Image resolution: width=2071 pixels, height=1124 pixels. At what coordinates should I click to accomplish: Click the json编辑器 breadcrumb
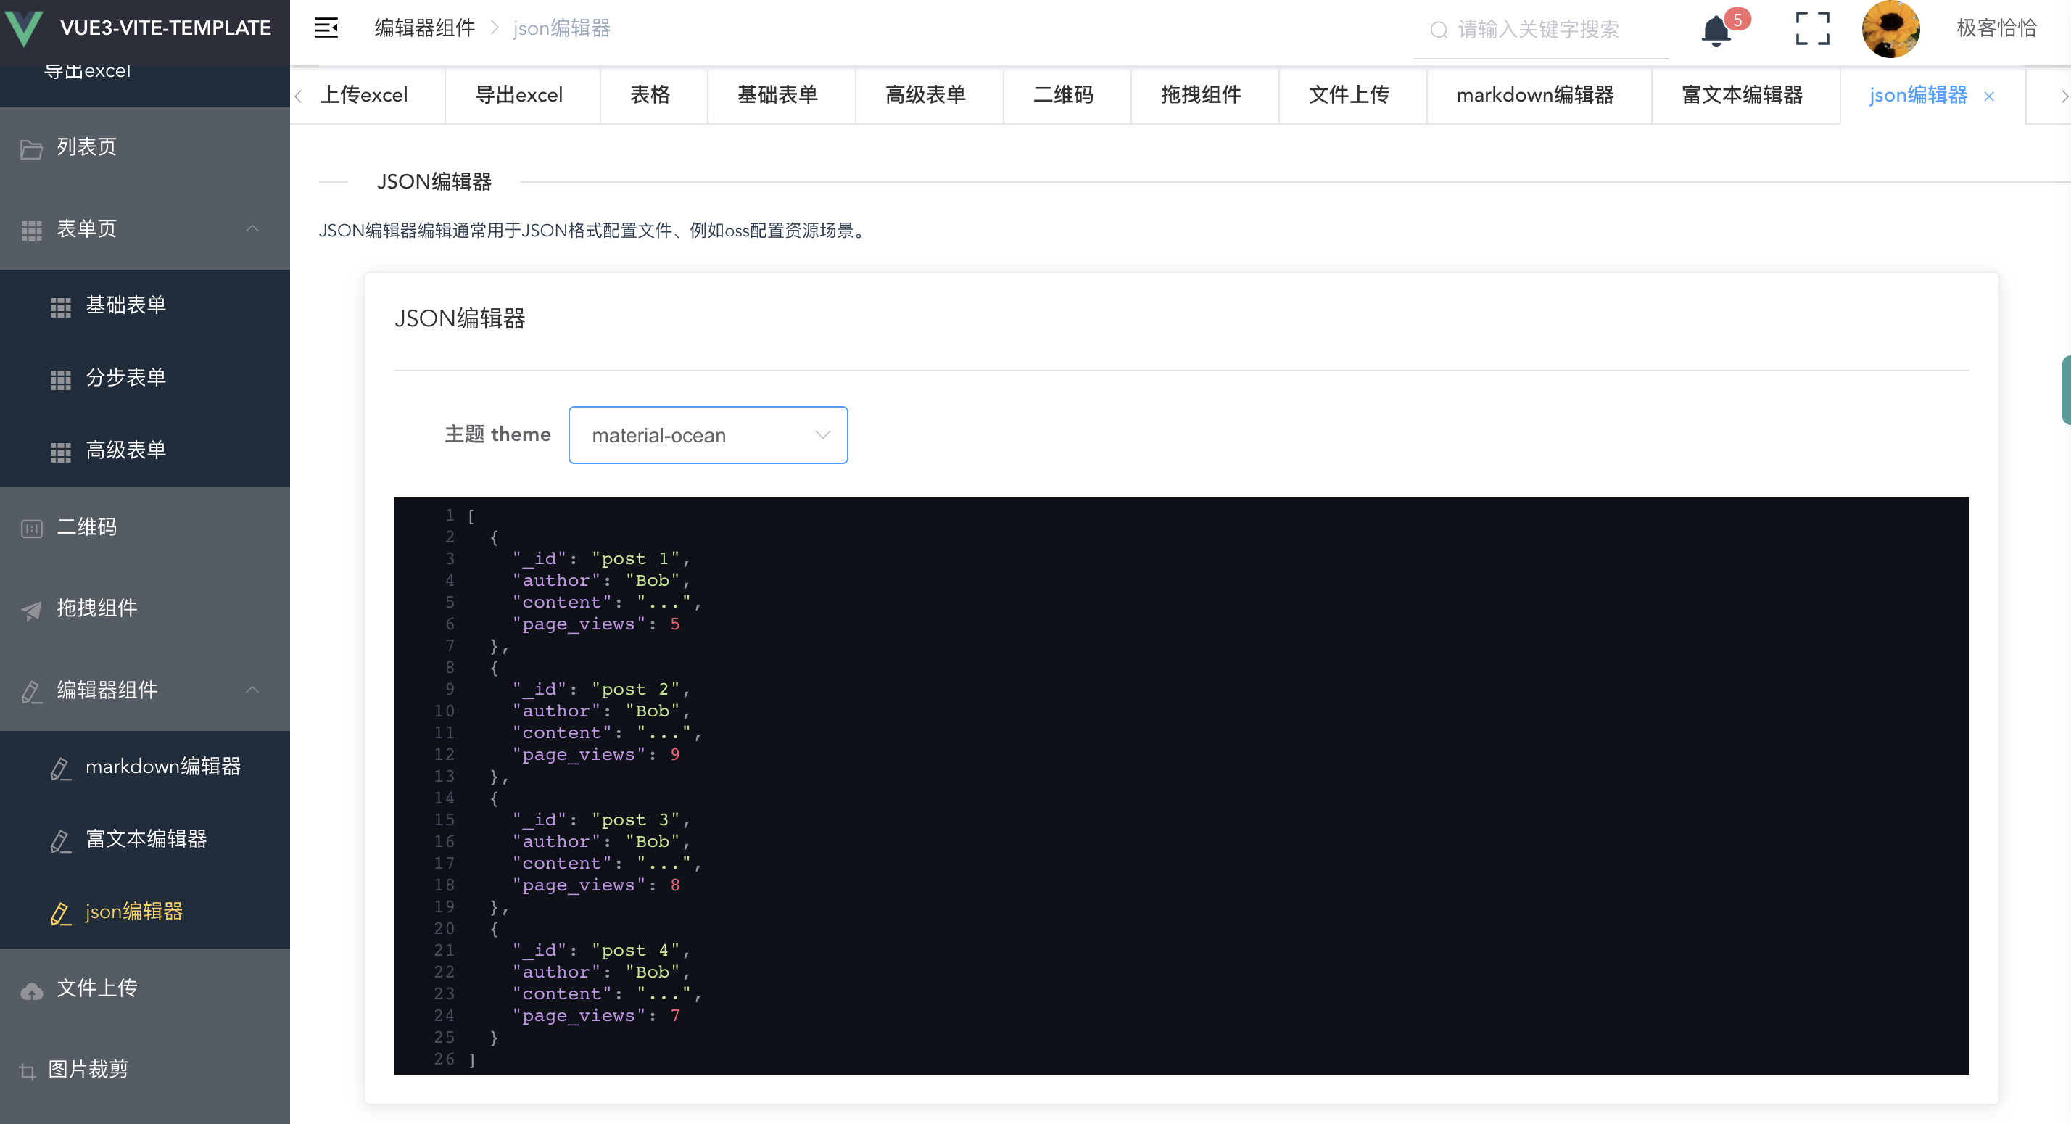(561, 28)
